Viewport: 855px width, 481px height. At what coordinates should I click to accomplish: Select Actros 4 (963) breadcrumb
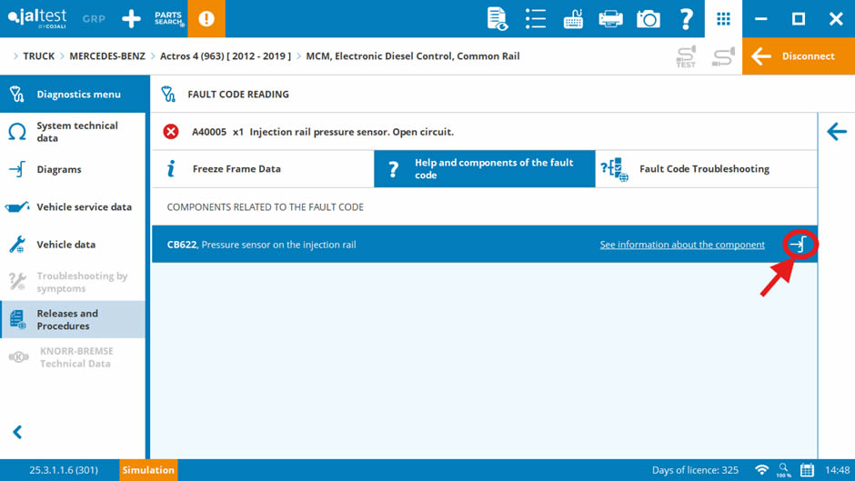pyautogui.click(x=226, y=56)
